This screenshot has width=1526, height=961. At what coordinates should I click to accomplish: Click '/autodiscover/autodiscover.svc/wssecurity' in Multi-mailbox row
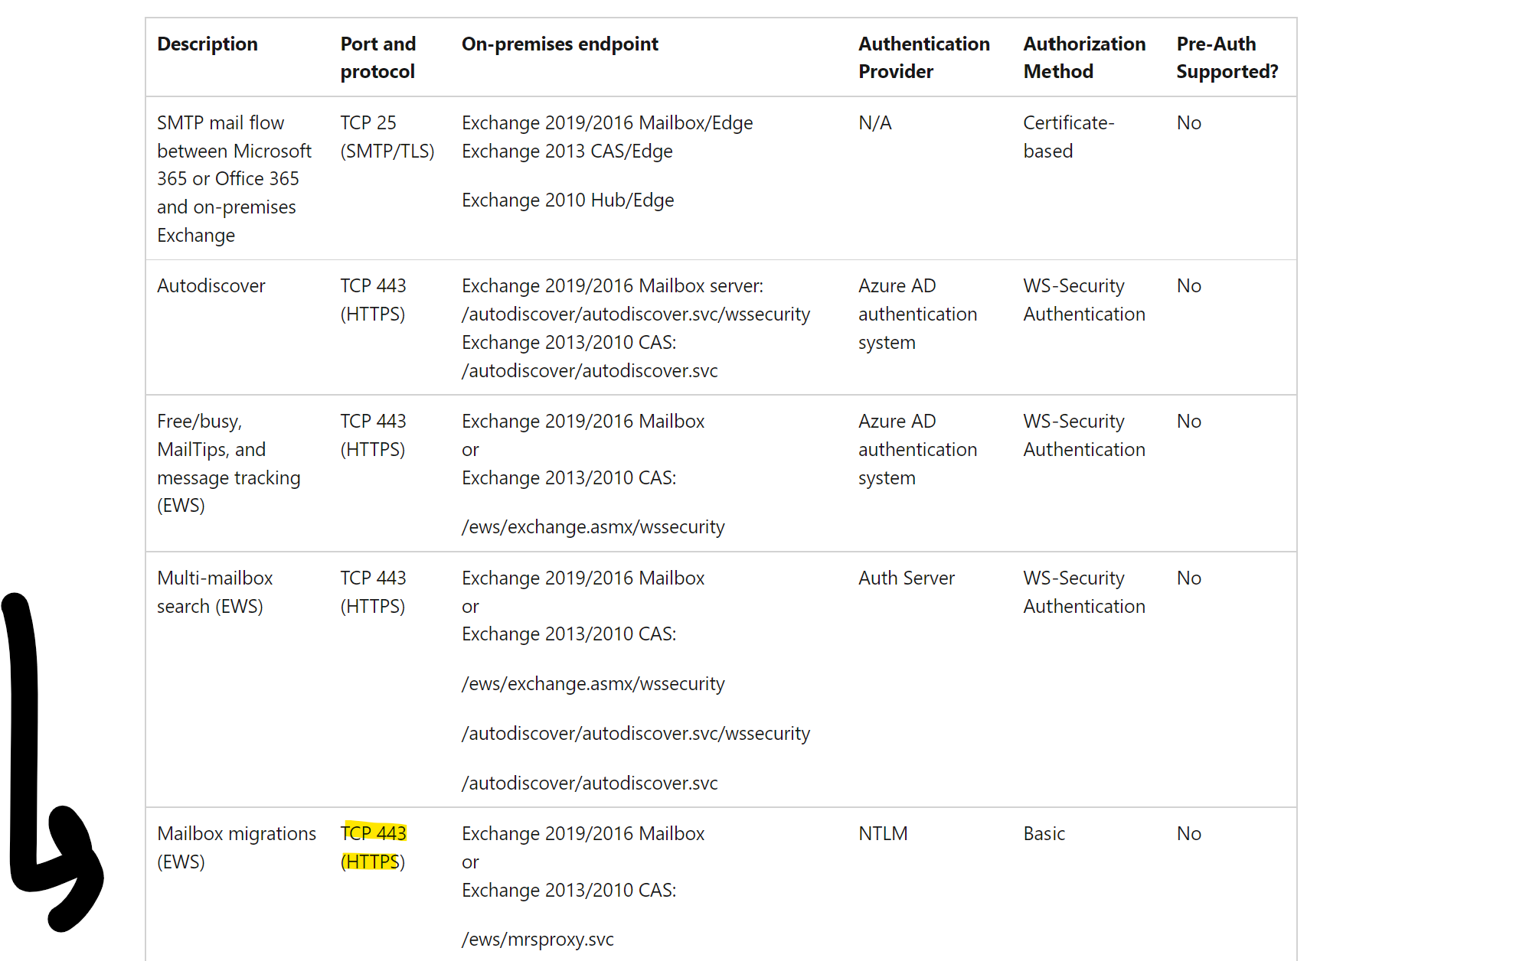point(636,734)
